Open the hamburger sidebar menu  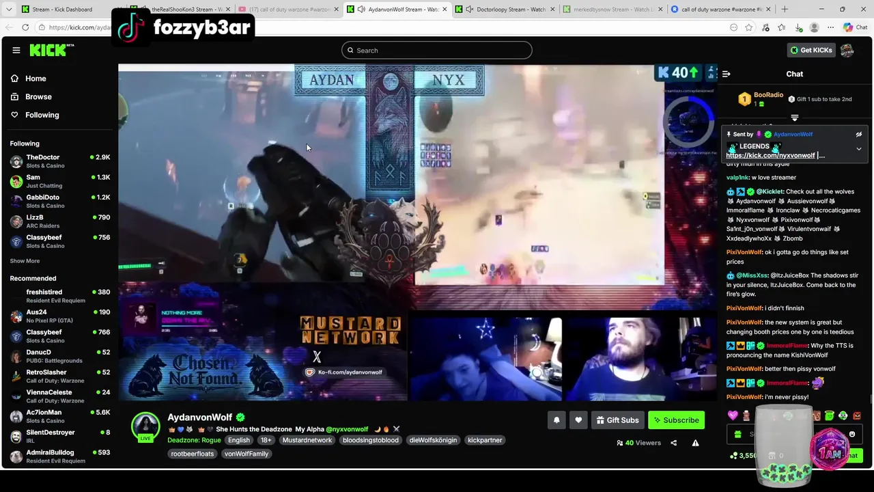click(16, 50)
